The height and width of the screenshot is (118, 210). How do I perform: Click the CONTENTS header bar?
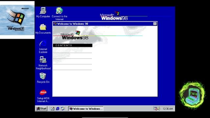pos(73,45)
